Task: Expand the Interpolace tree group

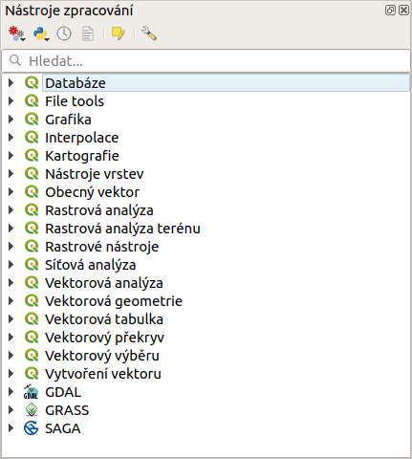Action: [x=11, y=138]
